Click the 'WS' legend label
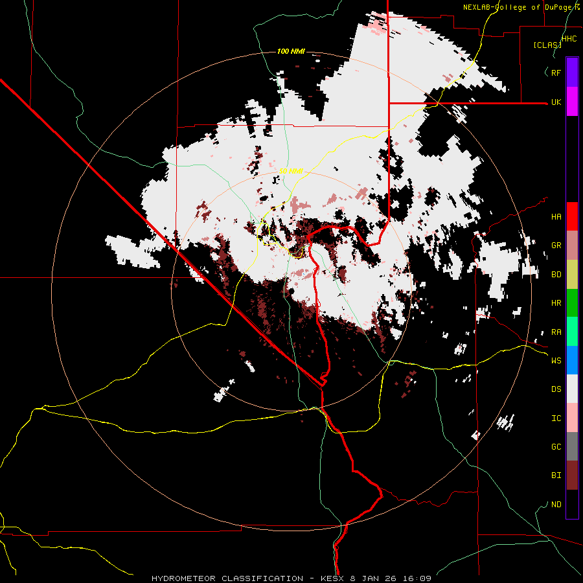Screen dimensions: 583x583 [556, 360]
